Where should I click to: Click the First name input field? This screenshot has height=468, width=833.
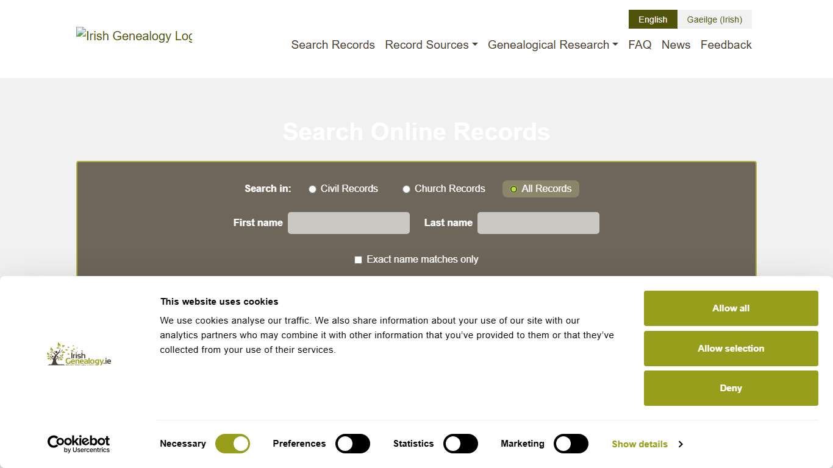(348, 223)
